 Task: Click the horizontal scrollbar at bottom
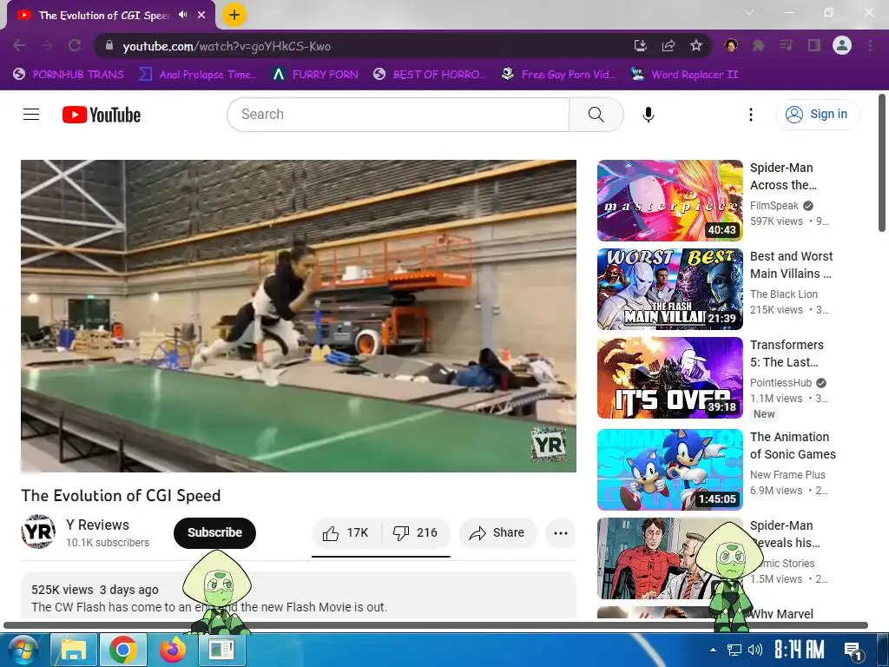436,625
